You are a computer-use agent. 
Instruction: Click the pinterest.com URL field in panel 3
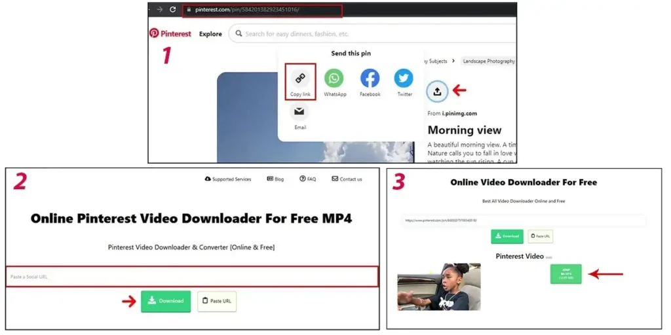pyautogui.click(x=524, y=220)
